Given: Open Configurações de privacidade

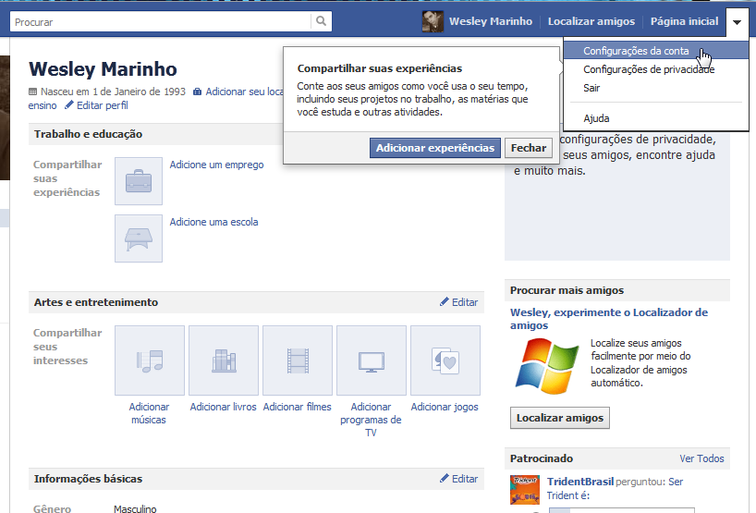Looking at the screenshot, I should point(649,69).
